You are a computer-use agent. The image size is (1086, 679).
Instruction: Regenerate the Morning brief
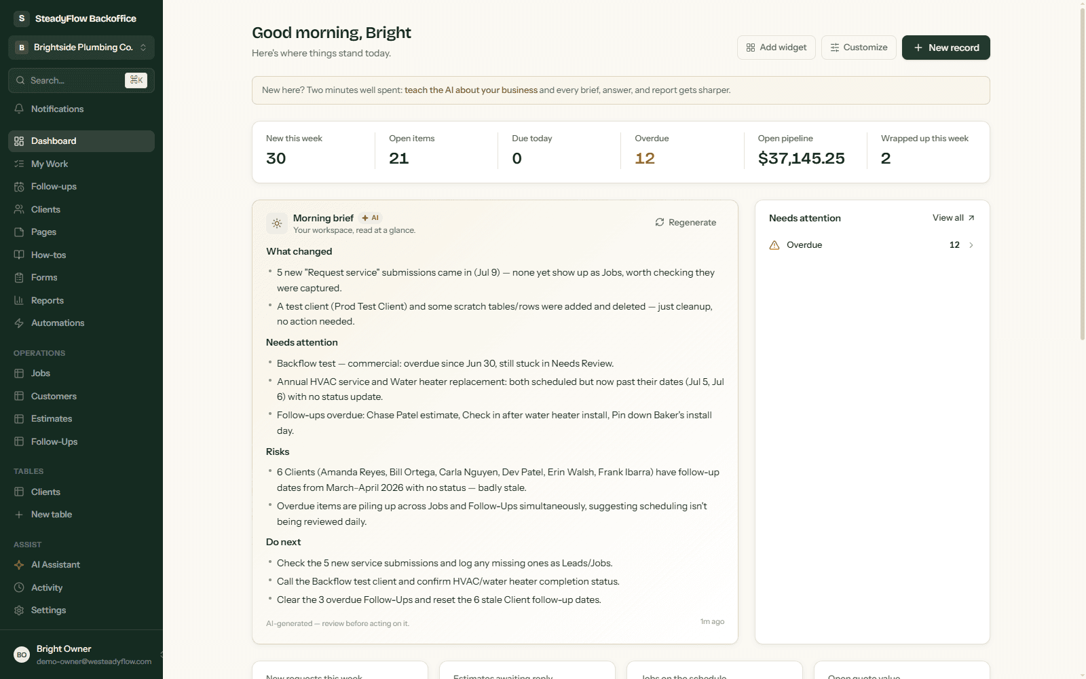pos(686,222)
